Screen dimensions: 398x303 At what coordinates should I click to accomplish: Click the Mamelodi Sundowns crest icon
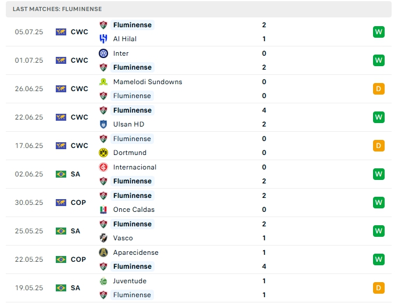[x=103, y=82]
